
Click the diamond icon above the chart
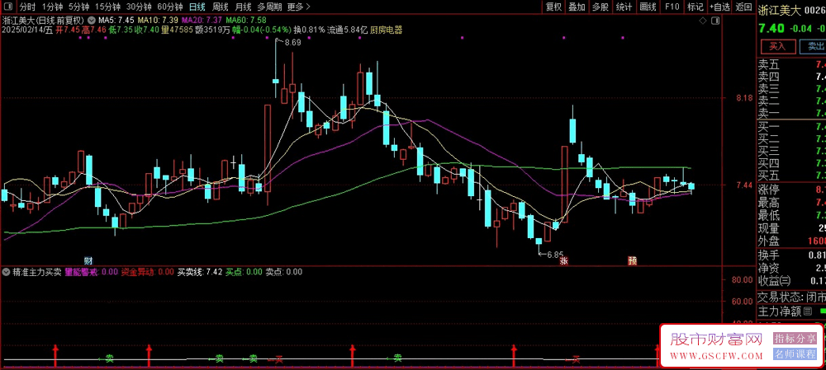pos(702,21)
